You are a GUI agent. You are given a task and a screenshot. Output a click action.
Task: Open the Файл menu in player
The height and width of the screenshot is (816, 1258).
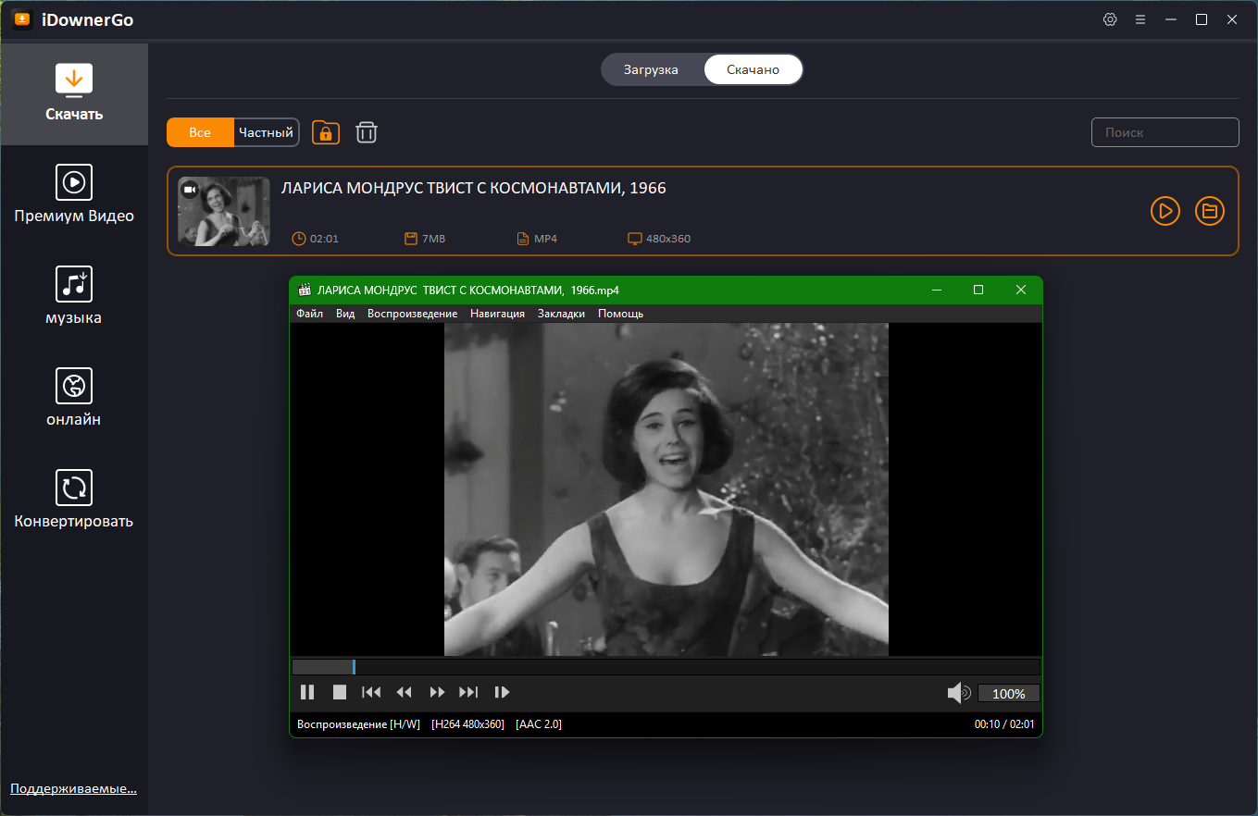coord(309,314)
